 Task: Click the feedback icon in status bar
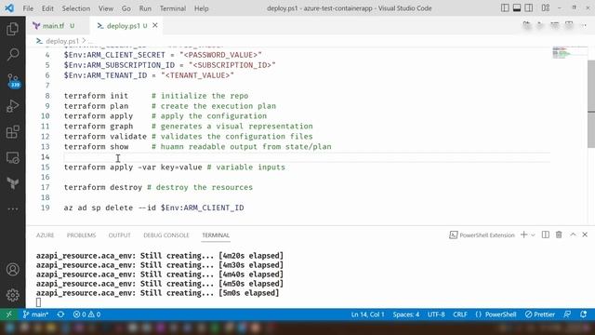(x=567, y=315)
